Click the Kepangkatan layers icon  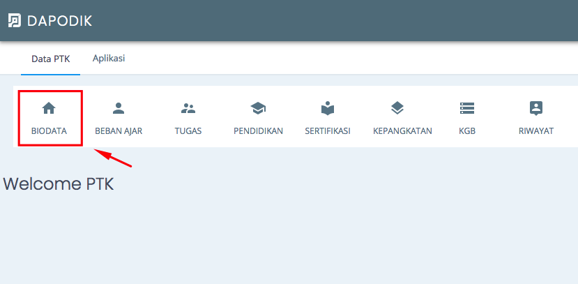397,108
